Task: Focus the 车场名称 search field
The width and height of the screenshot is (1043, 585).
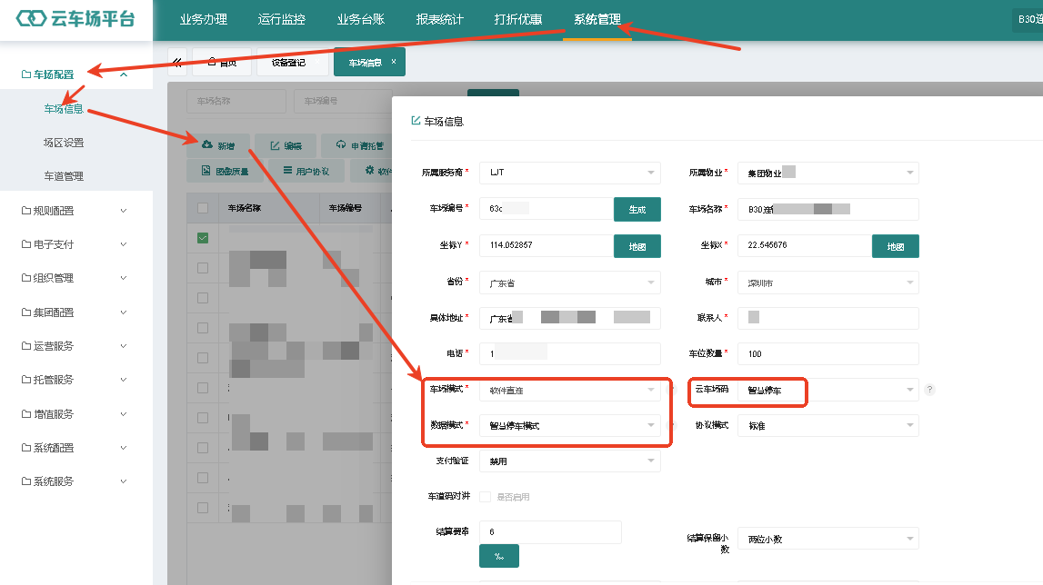Action: [236, 101]
